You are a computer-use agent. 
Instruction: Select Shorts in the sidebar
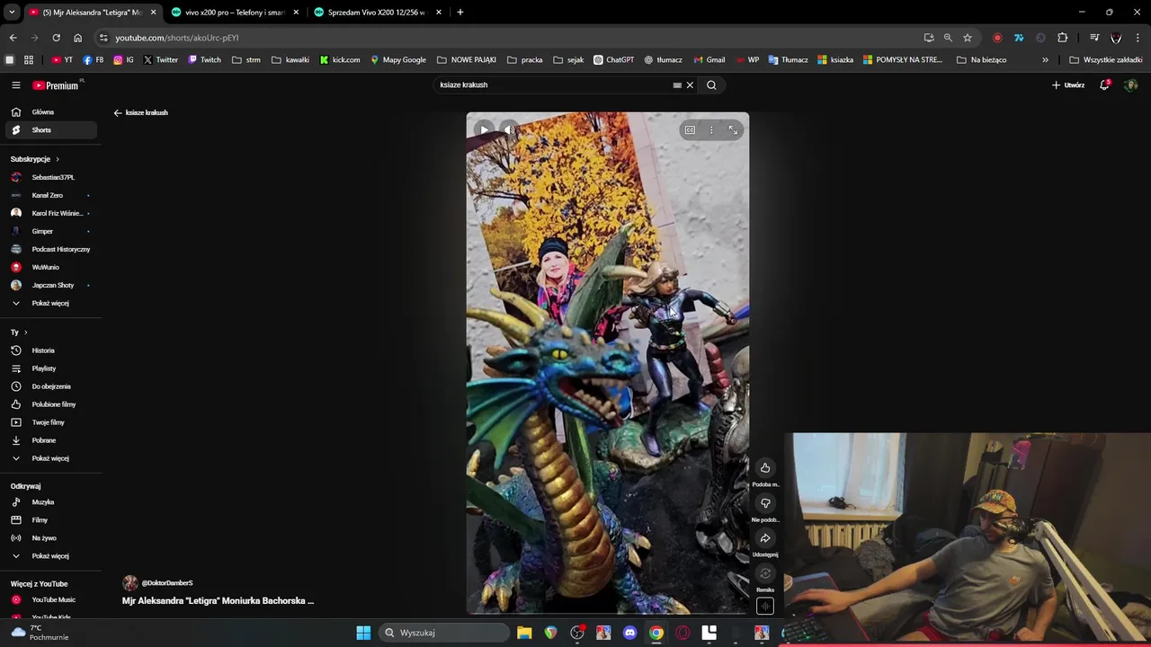[51, 130]
